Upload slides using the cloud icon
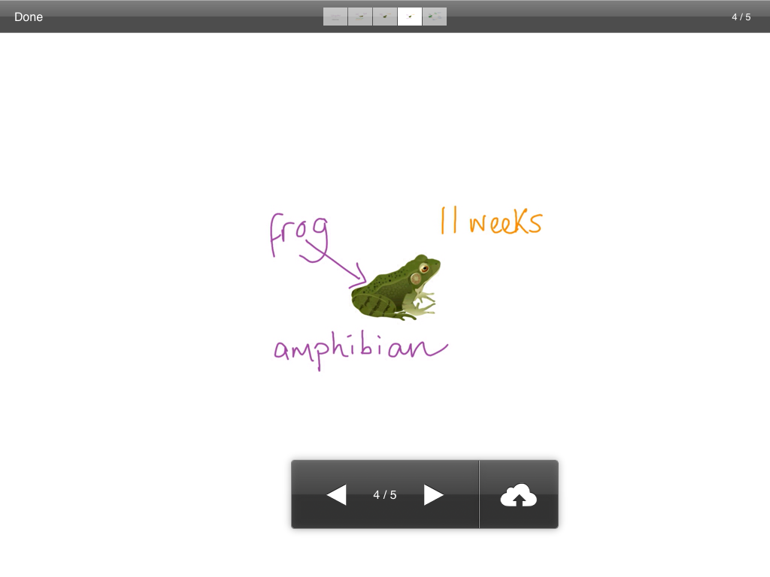This screenshot has width=770, height=577. click(519, 494)
